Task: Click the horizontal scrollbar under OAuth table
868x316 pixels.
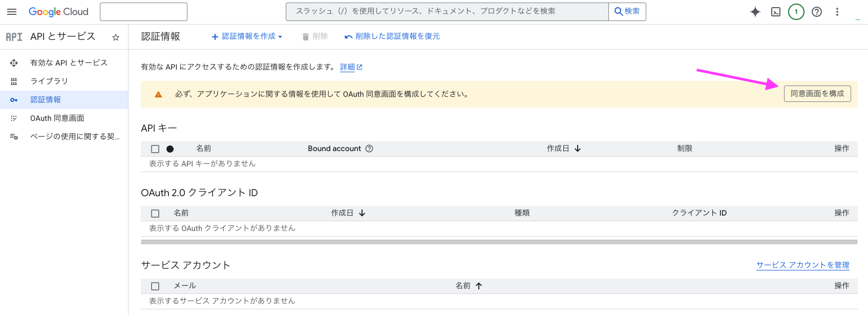Action: tap(499, 242)
